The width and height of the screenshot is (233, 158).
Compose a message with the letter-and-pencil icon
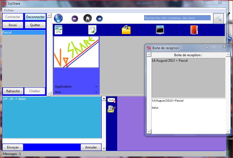[111, 109]
